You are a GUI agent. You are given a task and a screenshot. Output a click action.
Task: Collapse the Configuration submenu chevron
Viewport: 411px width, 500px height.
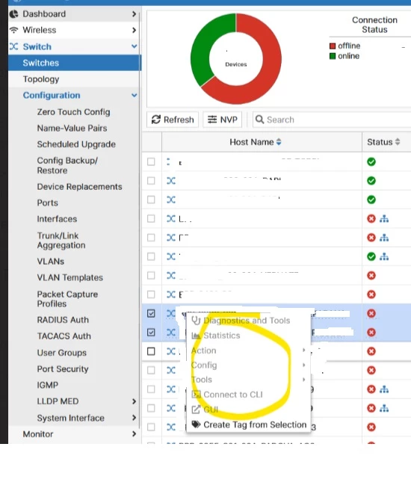[135, 96]
